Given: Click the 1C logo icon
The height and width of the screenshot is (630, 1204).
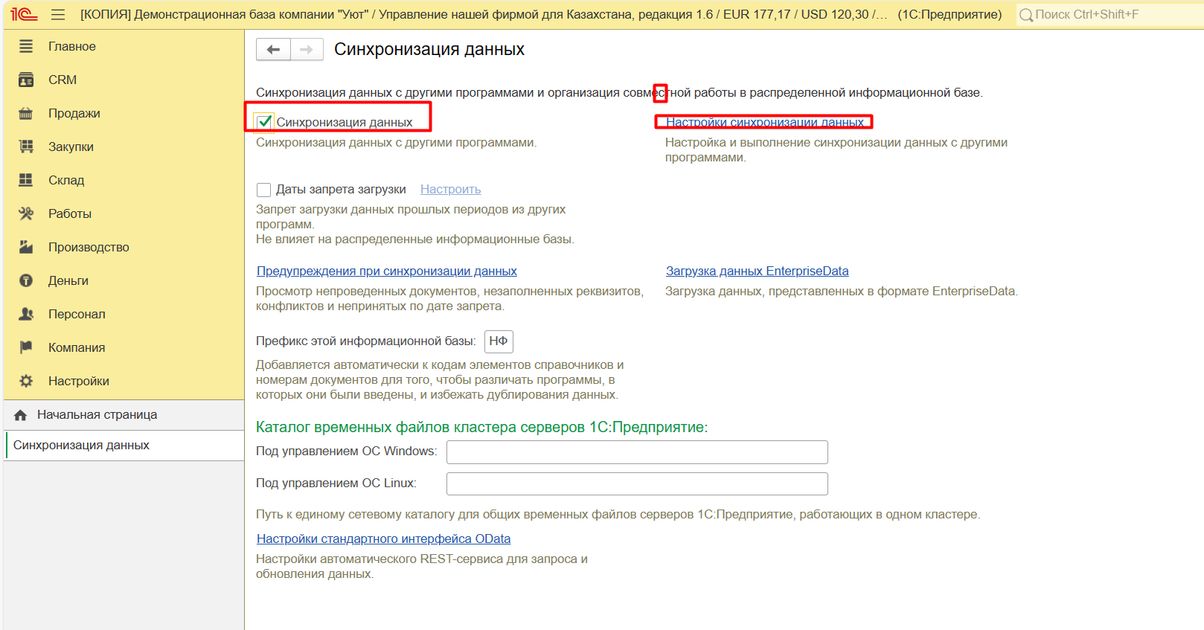Looking at the screenshot, I should tap(24, 15).
